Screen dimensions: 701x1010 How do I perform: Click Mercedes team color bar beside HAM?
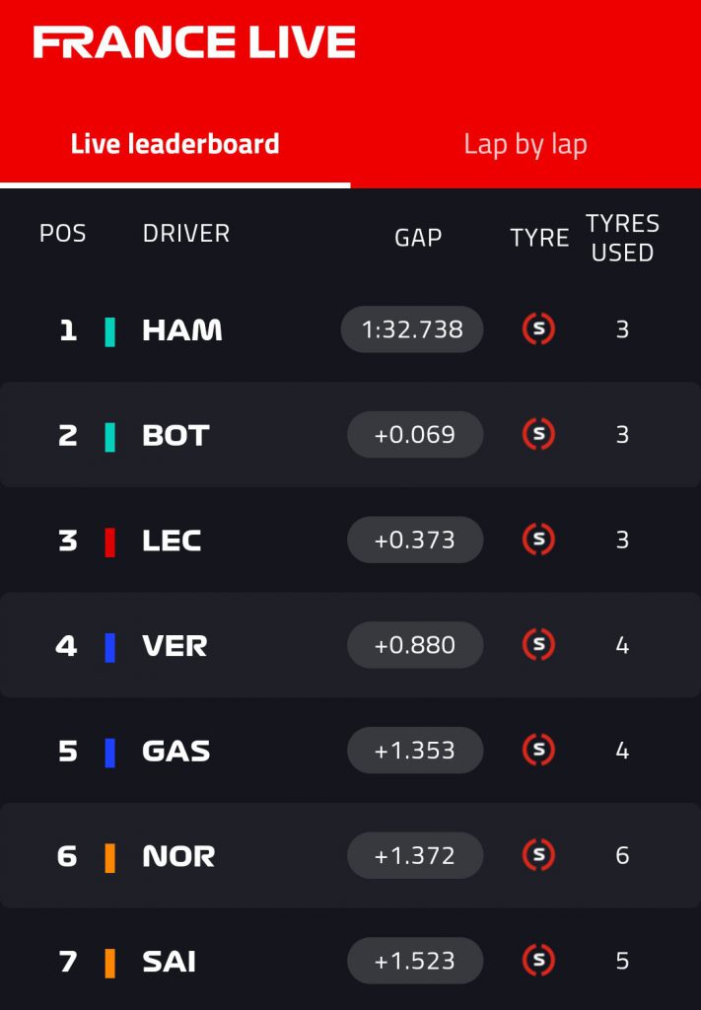click(x=110, y=331)
